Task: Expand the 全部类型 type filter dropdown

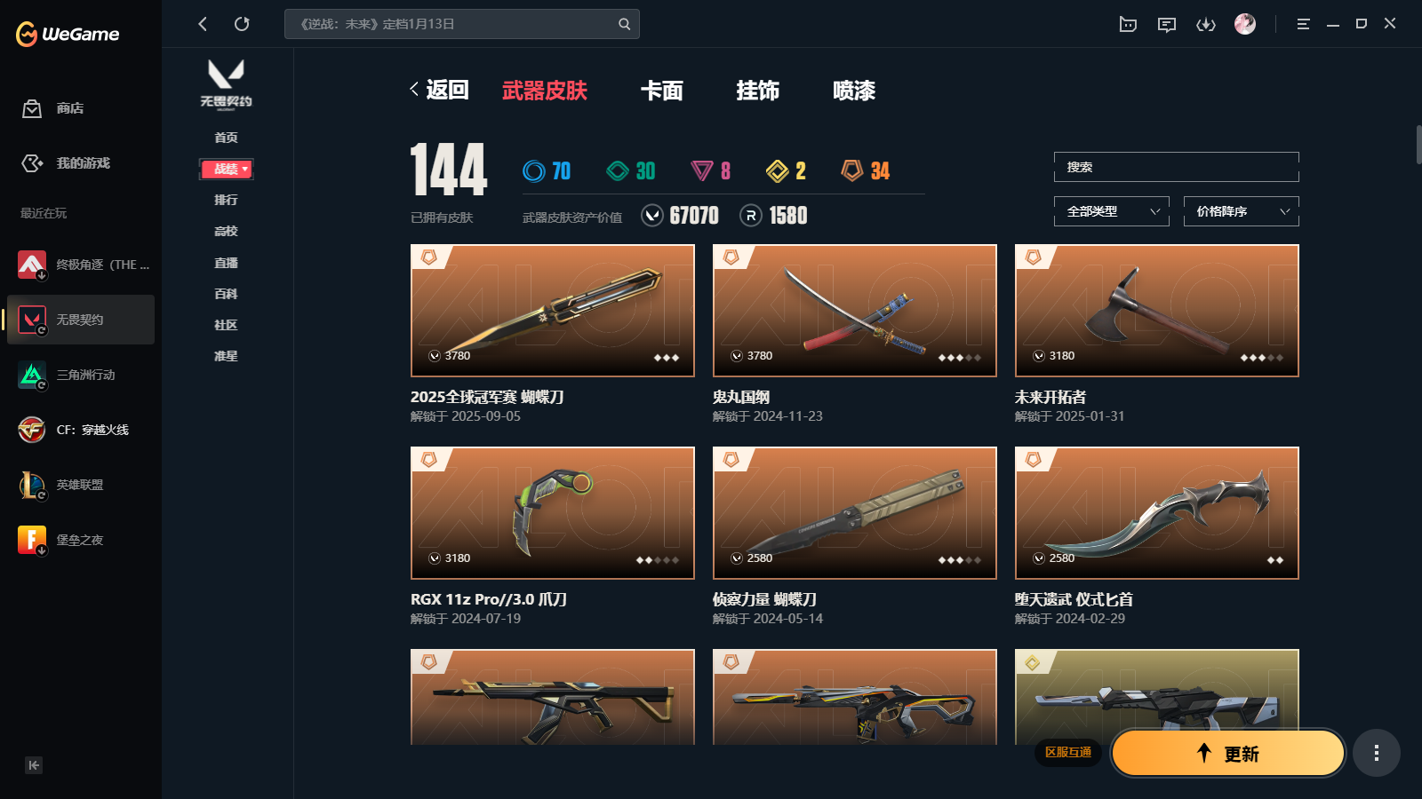Action: (1112, 211)
